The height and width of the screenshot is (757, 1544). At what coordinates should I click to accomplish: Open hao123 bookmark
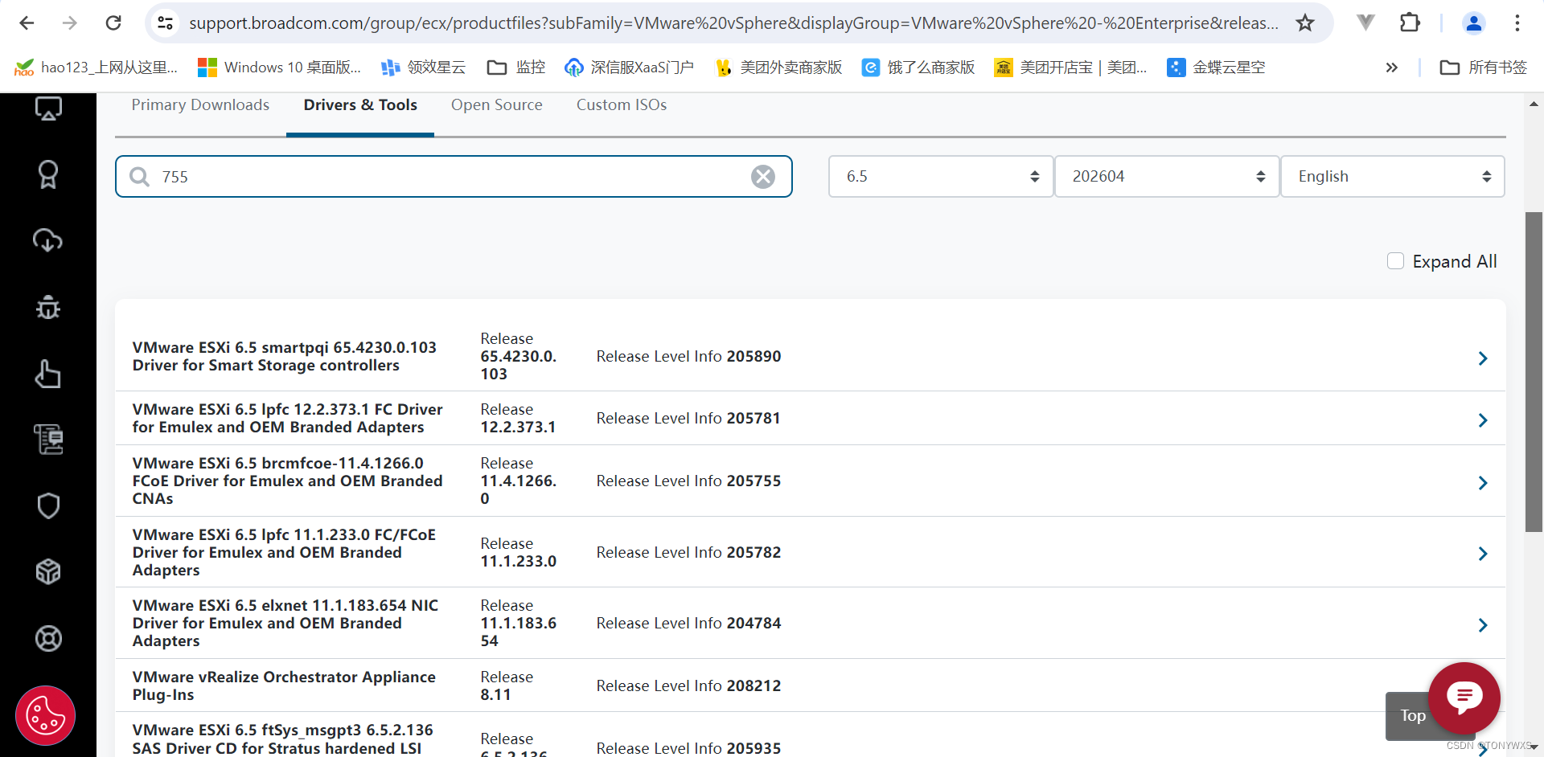(x=96, y=68)
